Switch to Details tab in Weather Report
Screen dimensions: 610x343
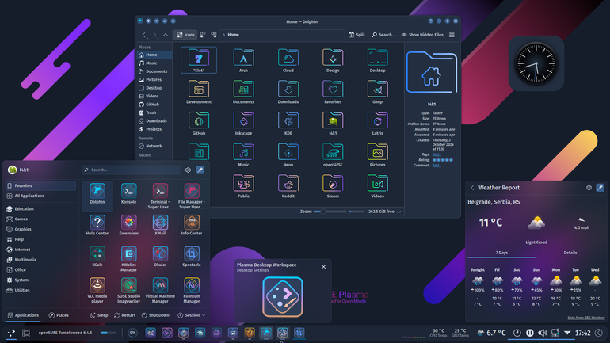[x=570, y=253]
